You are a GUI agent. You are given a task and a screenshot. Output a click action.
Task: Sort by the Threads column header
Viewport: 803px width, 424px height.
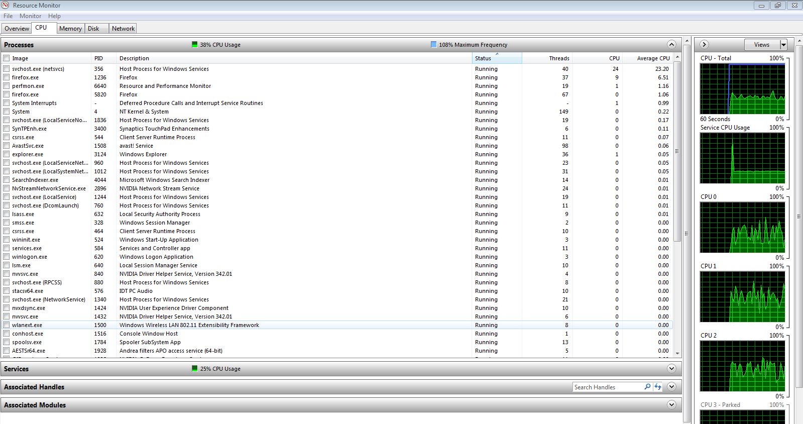pos(547,58)
